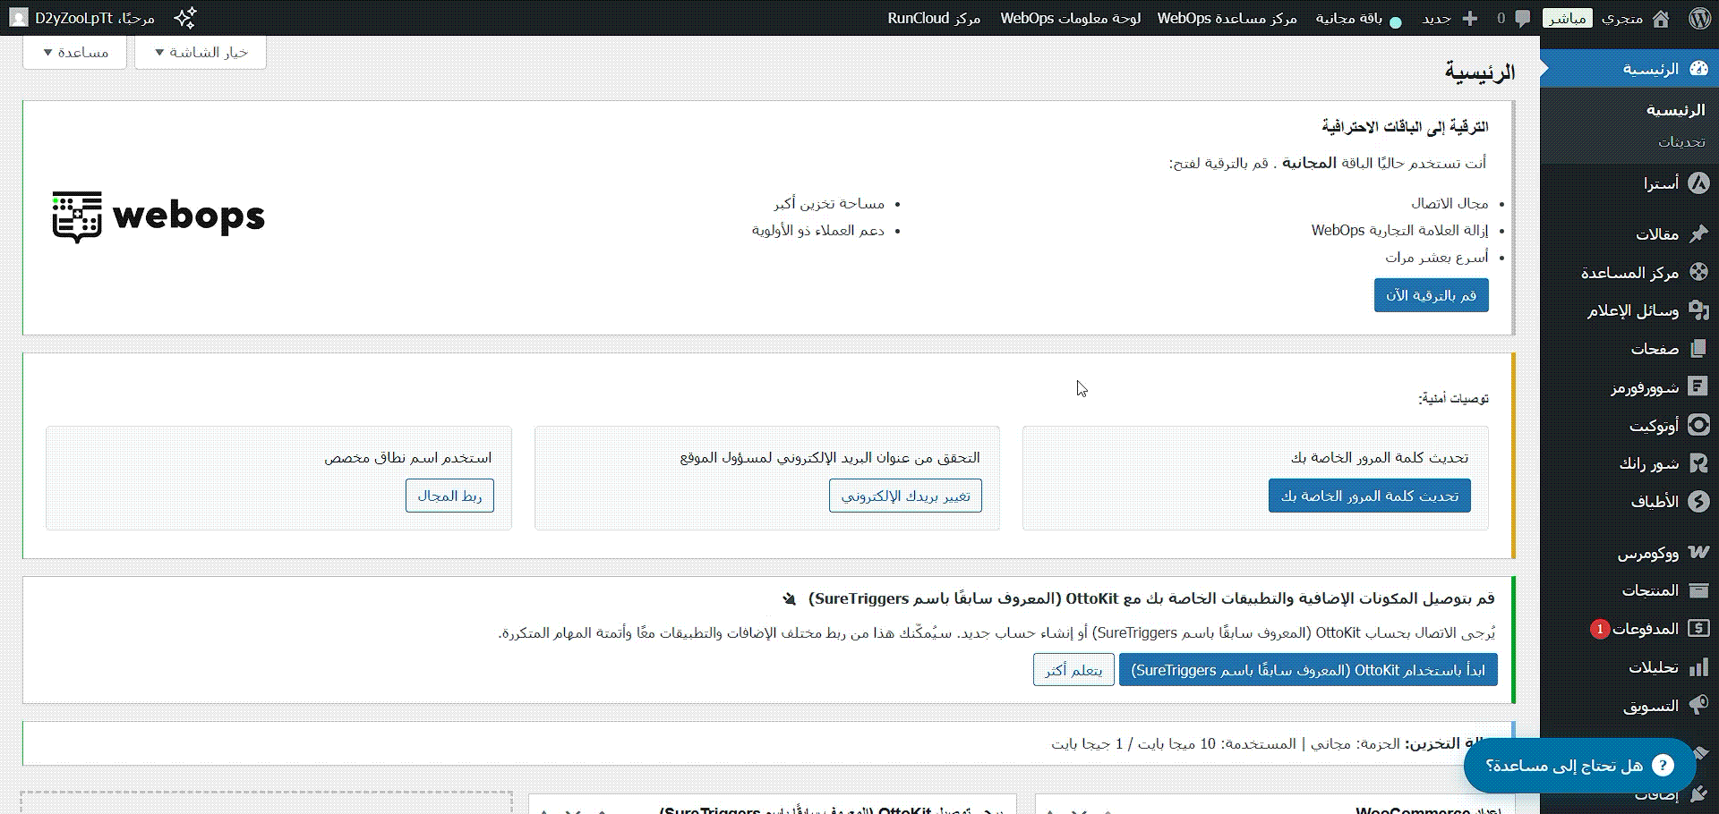This screenshot has height=814, width=1719.
Task: Open the 'Need help?' chat bubble
Action: [x=1579, y=766]
